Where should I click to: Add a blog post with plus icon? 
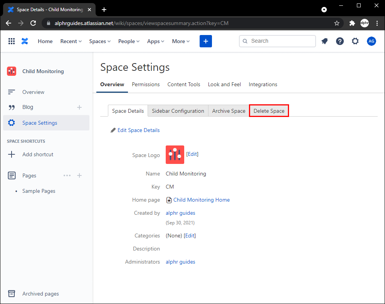coord(79,107)
